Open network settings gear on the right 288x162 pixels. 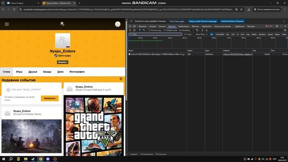285,30
